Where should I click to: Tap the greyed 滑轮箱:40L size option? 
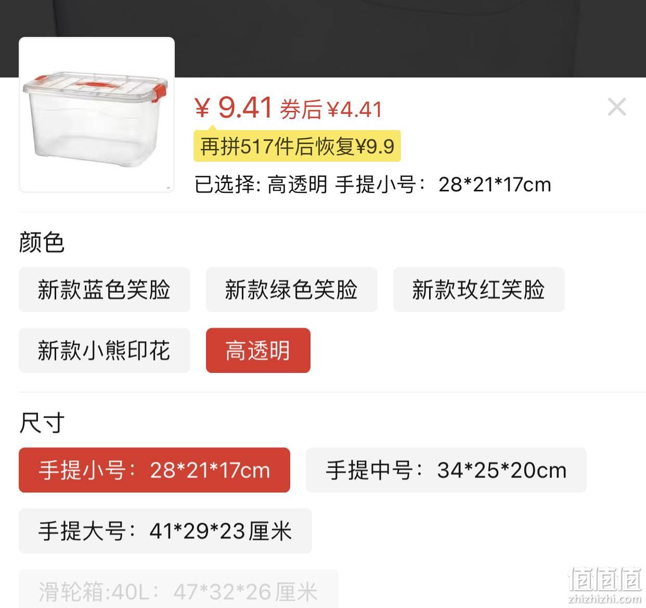pos(178,590)
